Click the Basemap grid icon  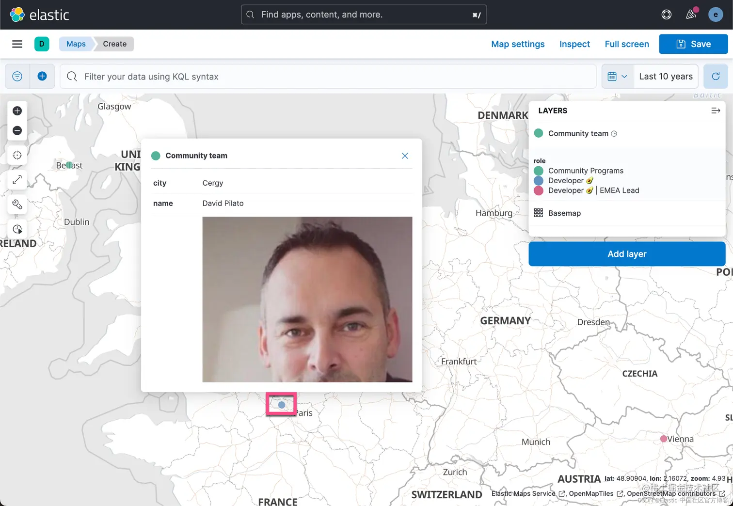[538, 213]
